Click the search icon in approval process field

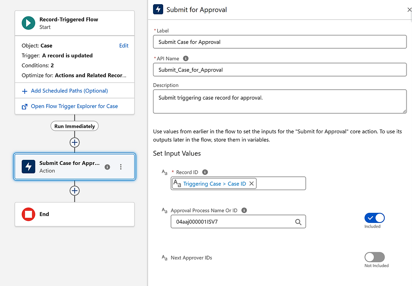click(x=298, y=222)
